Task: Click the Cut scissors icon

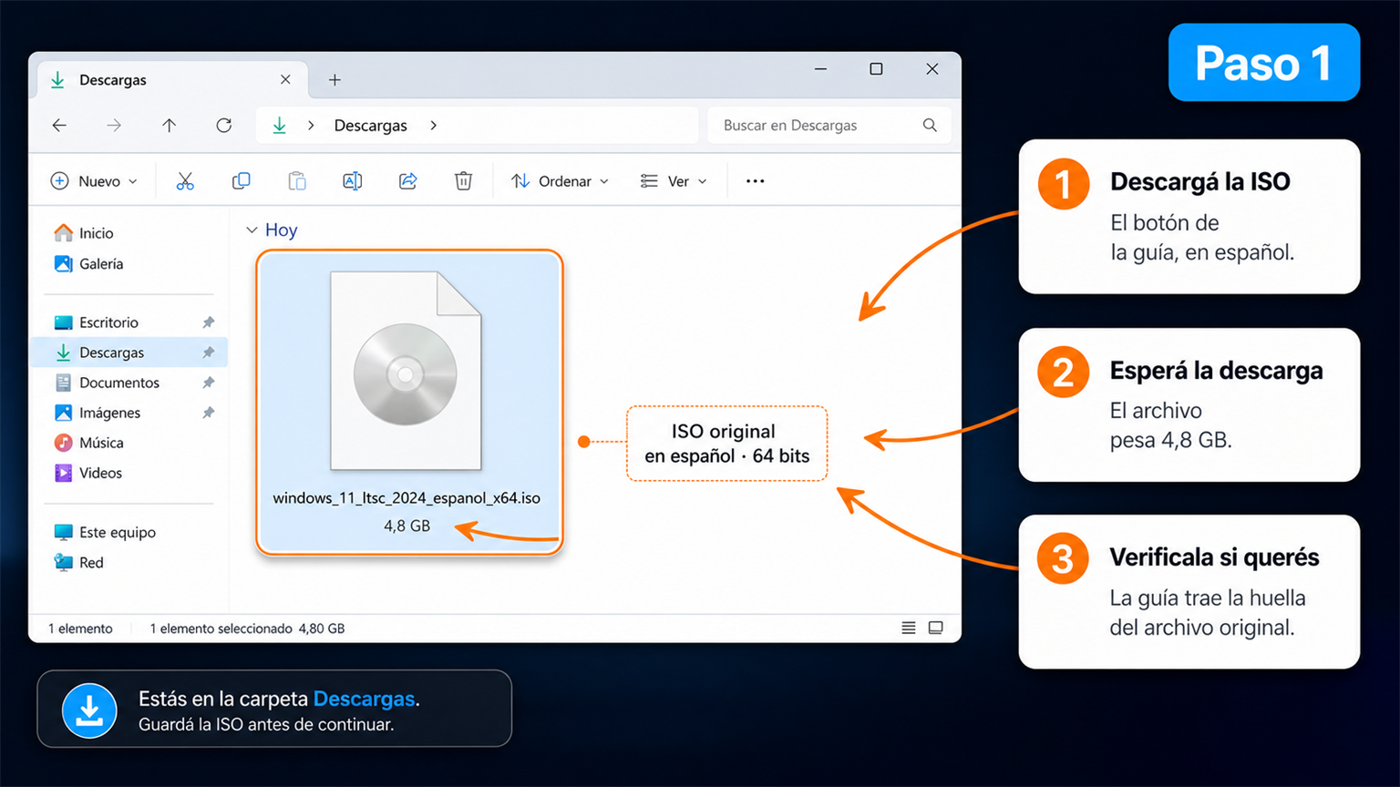Action: 185,181
